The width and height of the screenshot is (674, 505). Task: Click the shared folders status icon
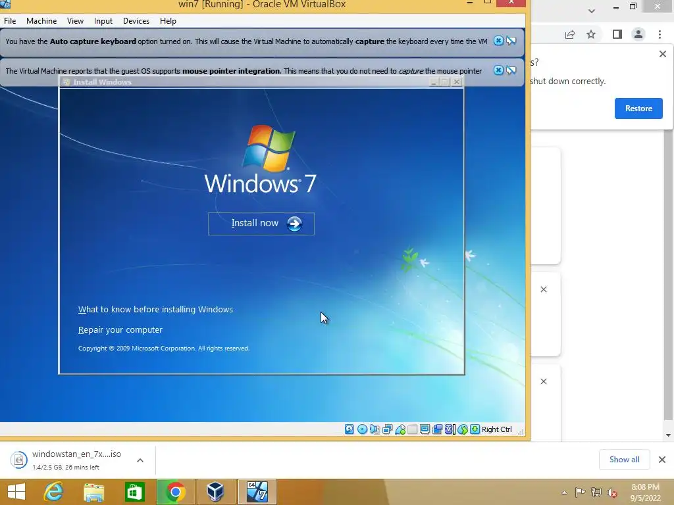(412, 429)
